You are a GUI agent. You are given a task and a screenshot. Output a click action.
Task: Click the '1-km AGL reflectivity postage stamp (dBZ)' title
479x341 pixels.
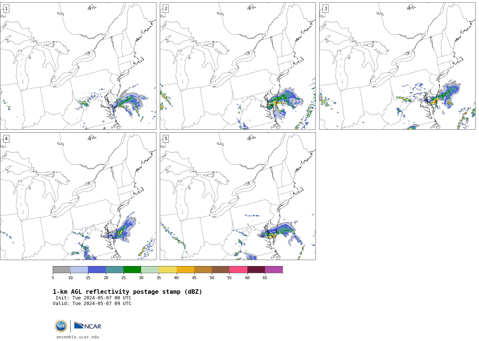coord(127,292)
